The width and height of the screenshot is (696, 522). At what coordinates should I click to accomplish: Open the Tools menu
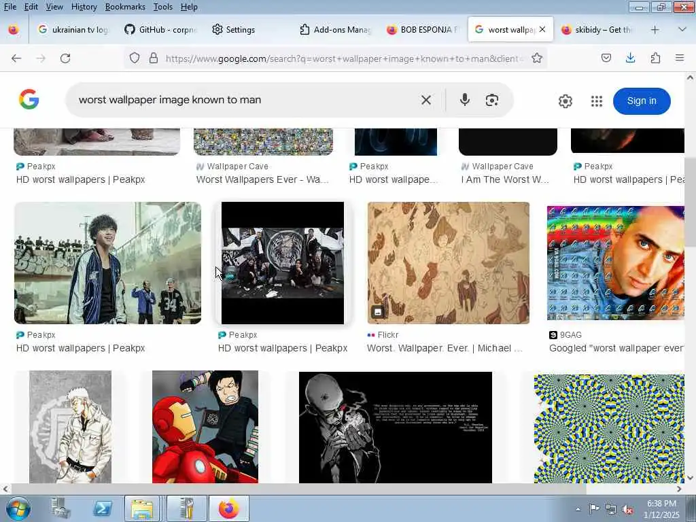[163, 7]
